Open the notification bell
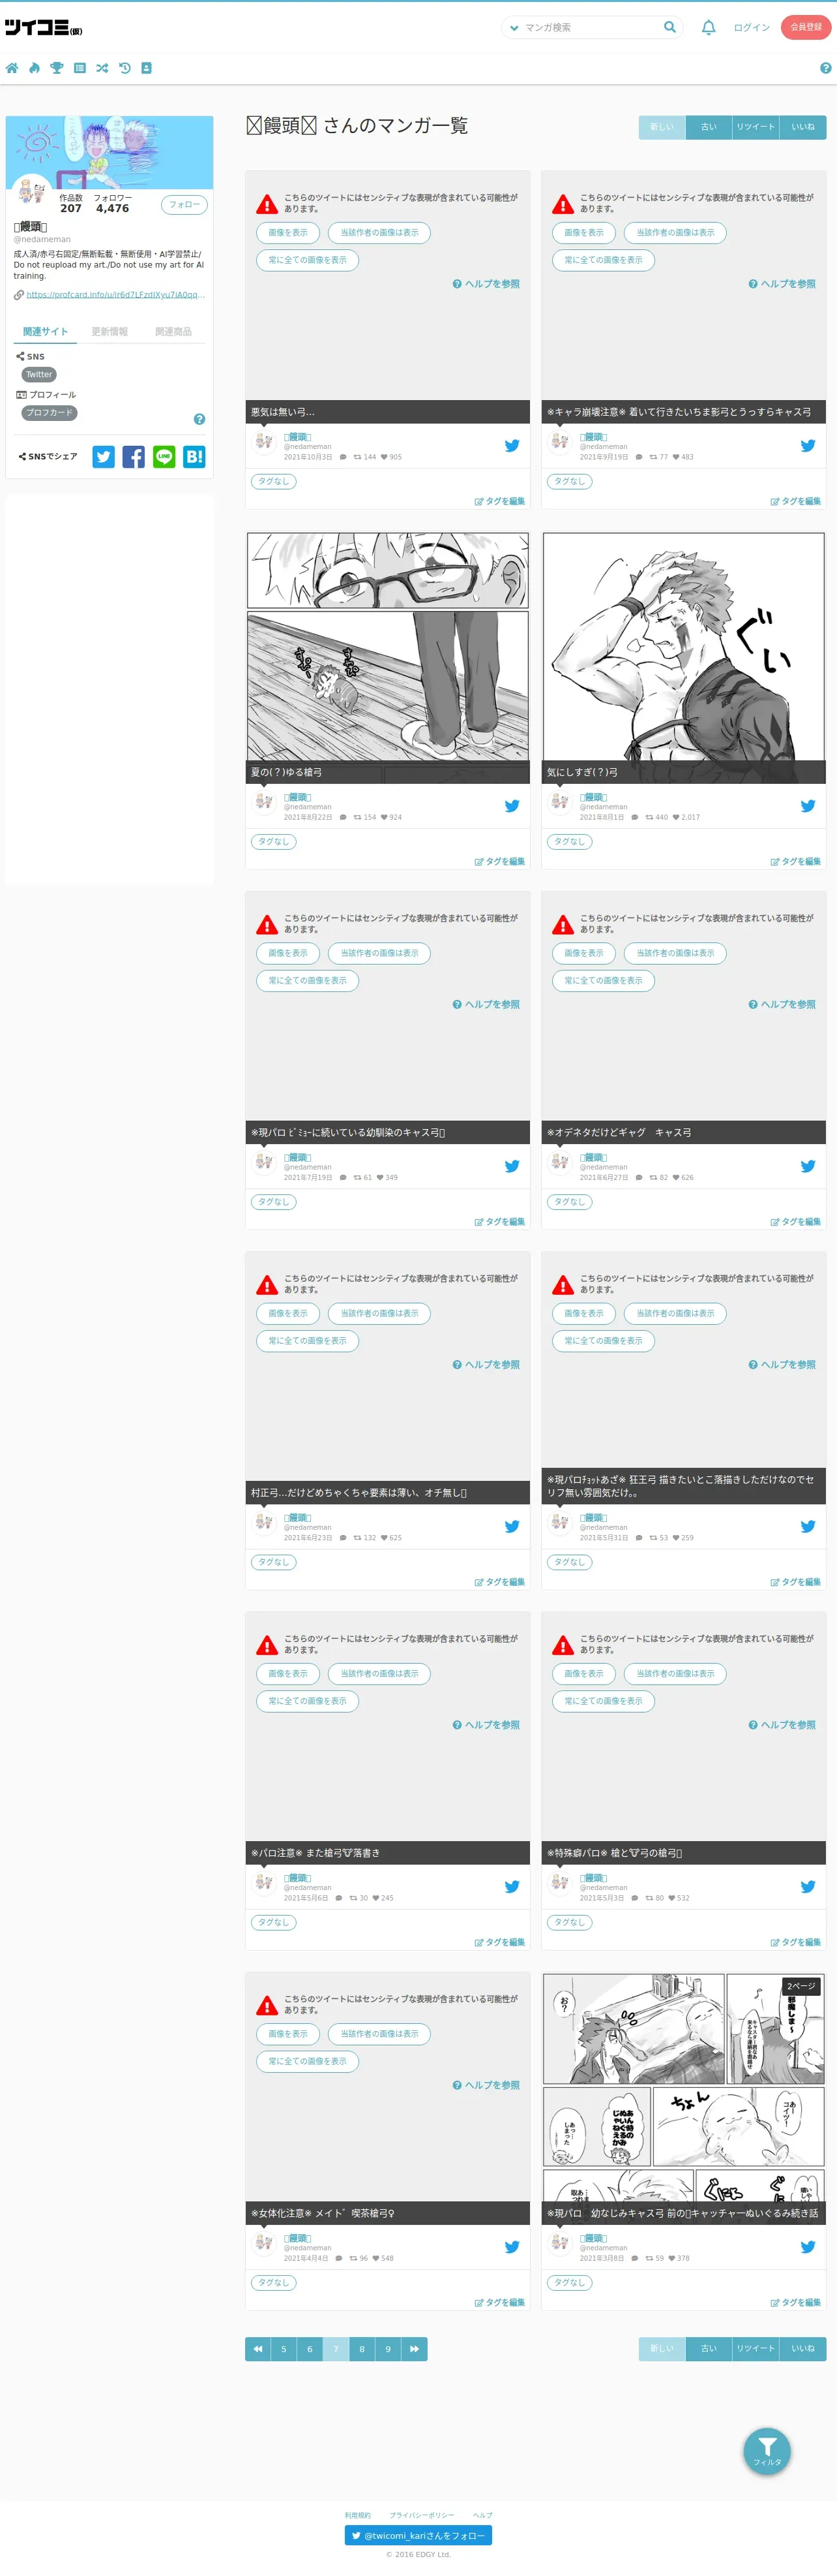This screenshot has height=2576, width=837. (x=708, y=28)
